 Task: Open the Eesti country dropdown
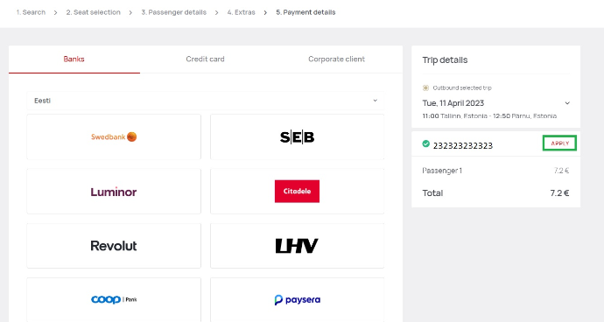pyautogui.click(x=206, y=101)
